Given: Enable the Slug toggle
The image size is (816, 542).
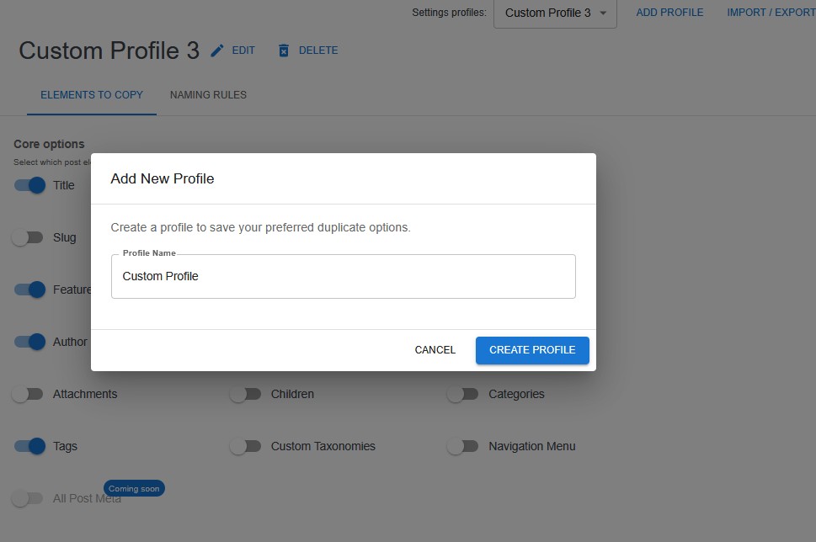Looking at the screenshot, I should coord(29,237).
